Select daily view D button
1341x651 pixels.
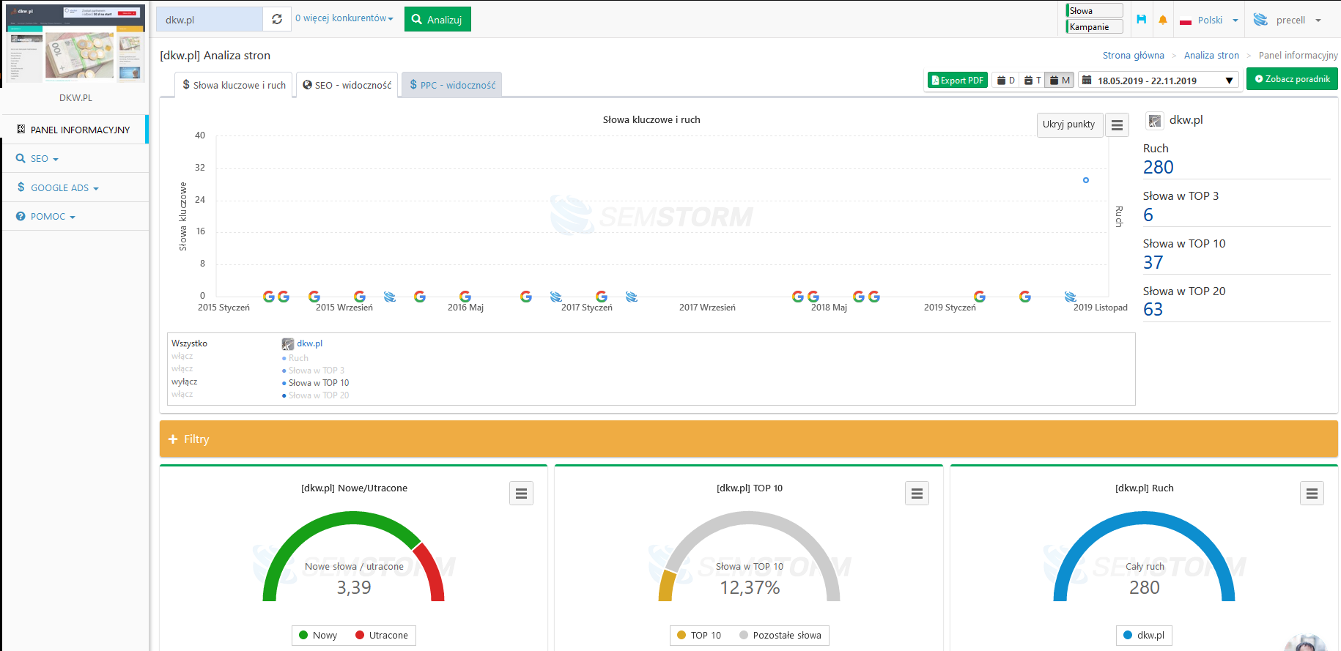click(1006, 81)
